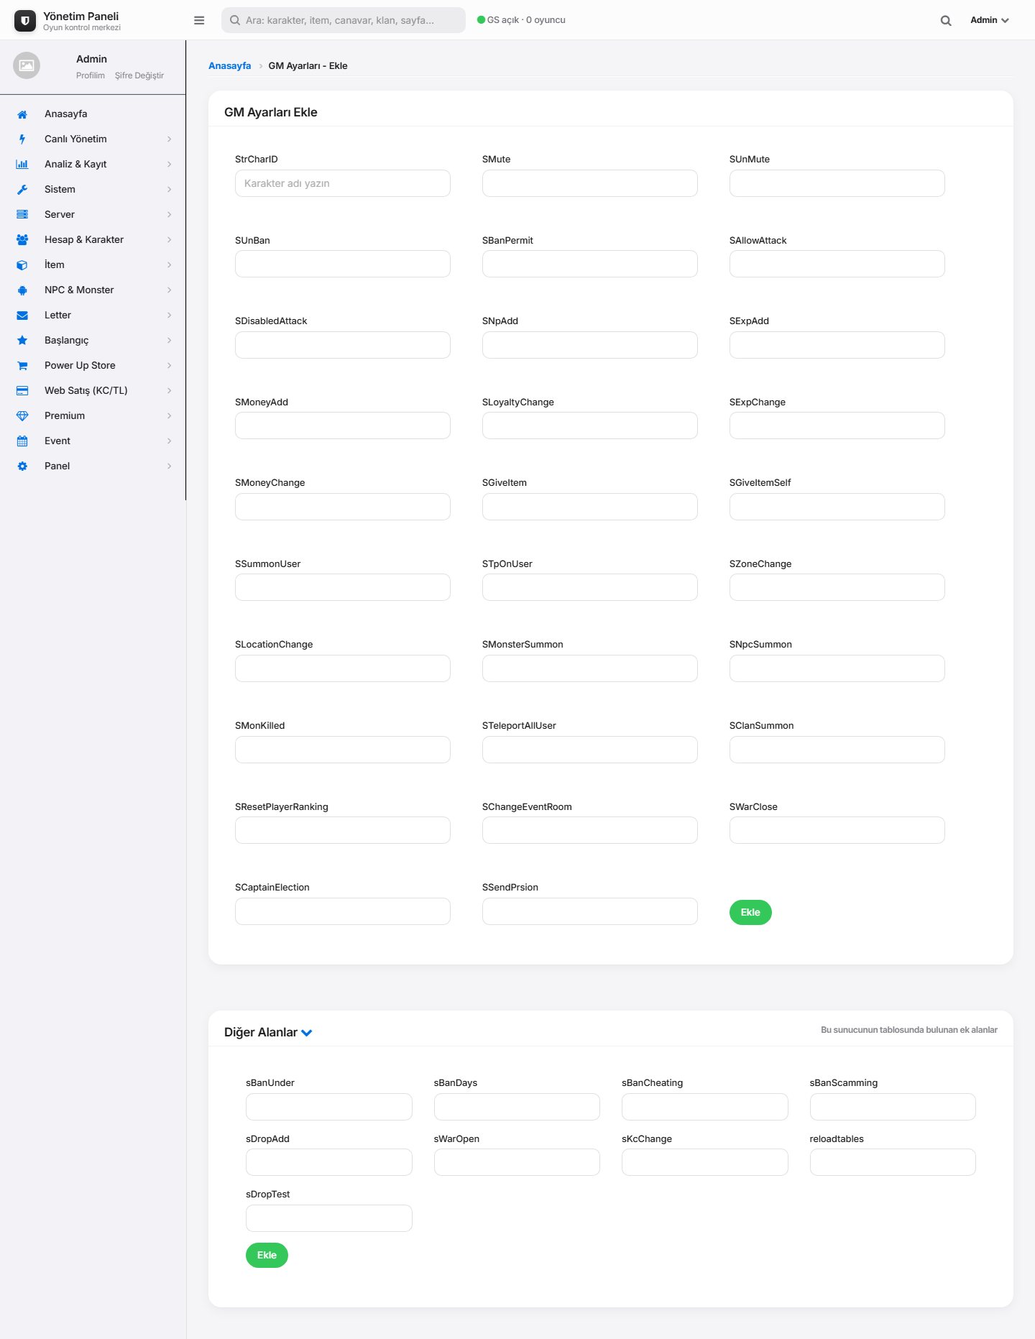Image resolution: width=1035 pixels, height=1339 pixels.
Task: Click the Sistem wrench icon
Action: click(x=22, y=190)
